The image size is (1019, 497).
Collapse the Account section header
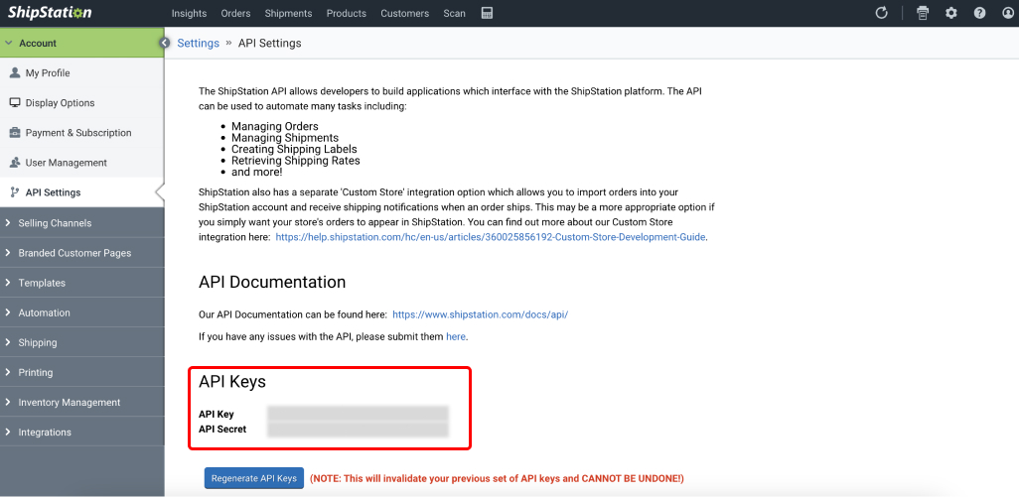(x=81, y=43)
